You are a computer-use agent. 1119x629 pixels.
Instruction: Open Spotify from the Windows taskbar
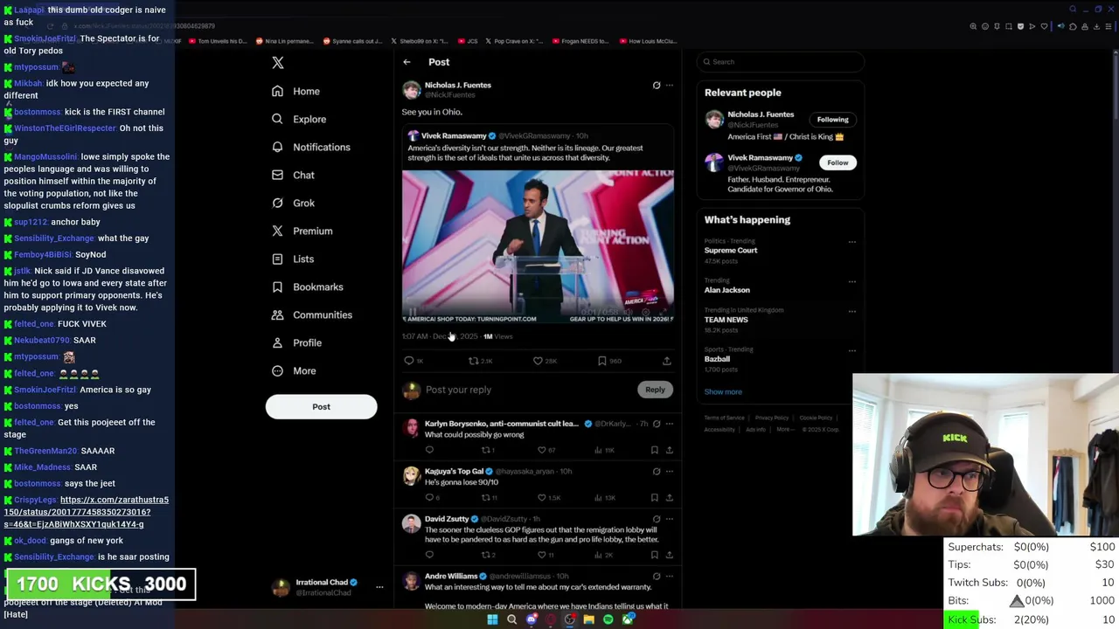point(608,620)
